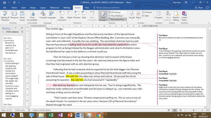Switch to Web Layout view

[x=181, y=110]
